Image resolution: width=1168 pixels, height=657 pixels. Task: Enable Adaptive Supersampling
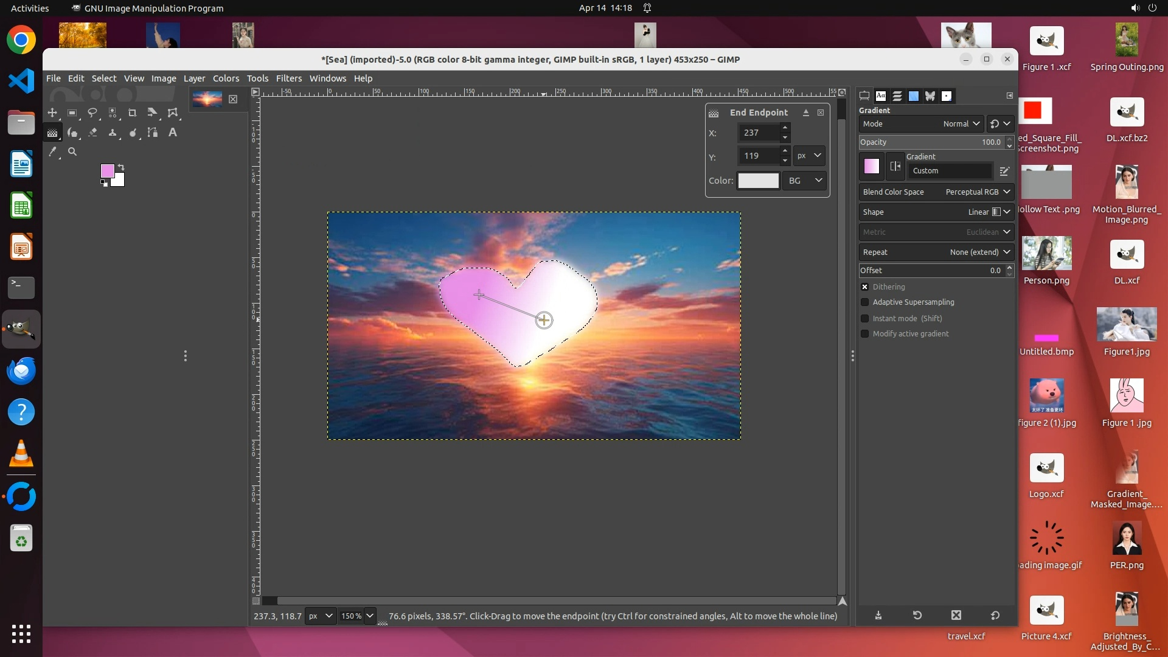pyautogui.click(x=864, y=302)
